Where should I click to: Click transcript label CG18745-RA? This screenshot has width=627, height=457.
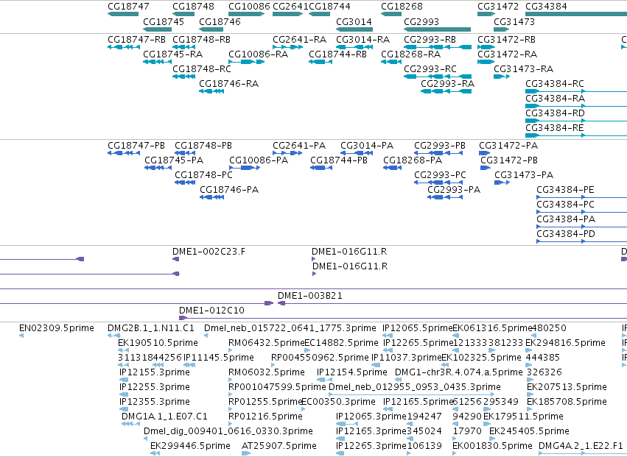[x=172, y=54]
